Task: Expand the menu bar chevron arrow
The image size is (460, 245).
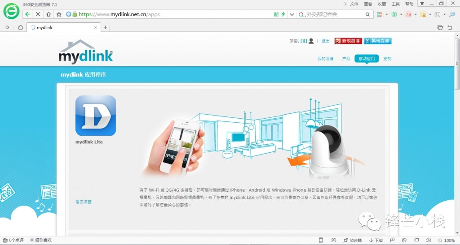Action: [x=345, y=4]
